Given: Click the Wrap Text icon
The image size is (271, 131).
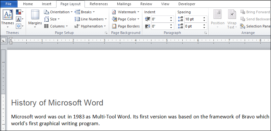Looking at the screenshot, I should point(232,15).
